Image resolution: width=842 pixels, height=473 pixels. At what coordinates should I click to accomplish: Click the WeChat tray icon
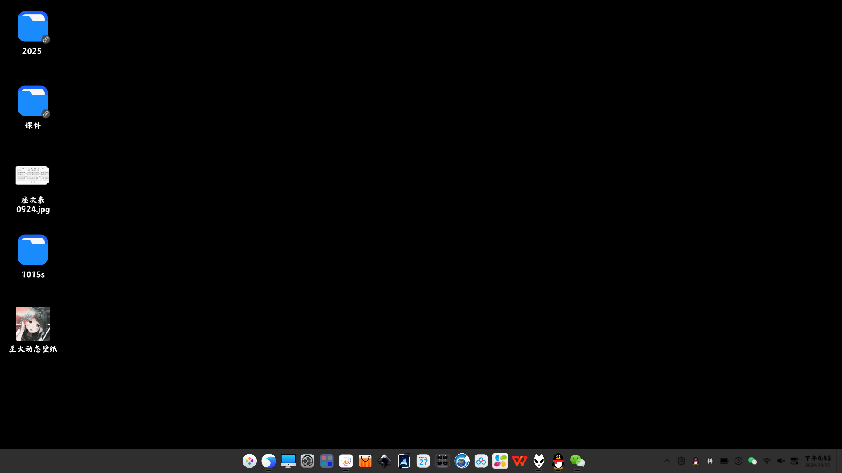tap(753, 461)
